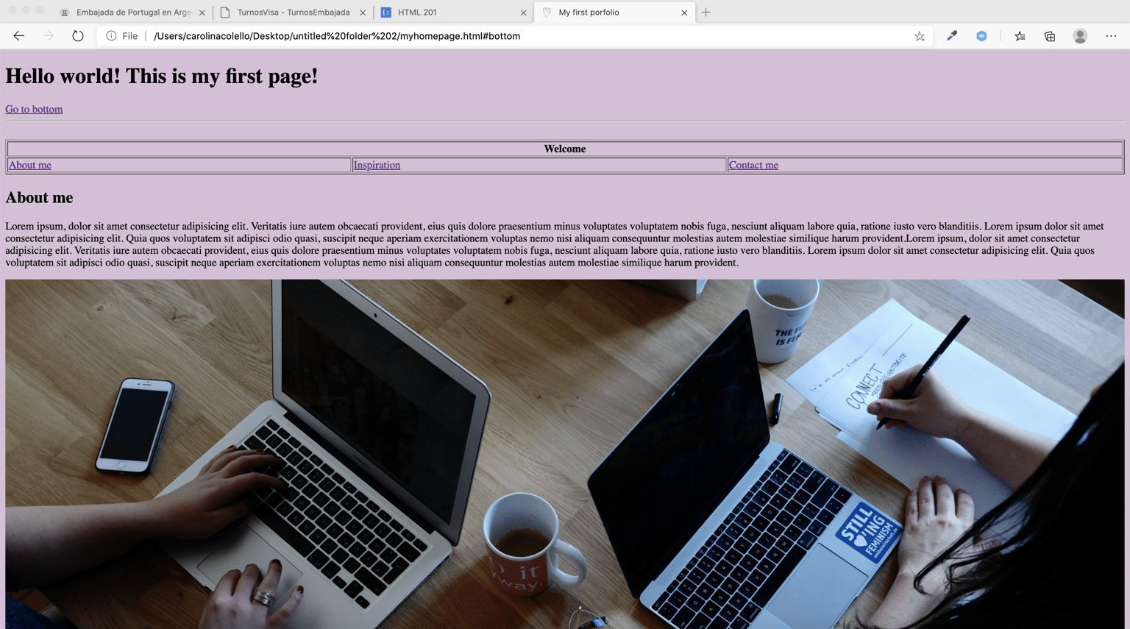1130x629 pixels.
Task: Go back to the previous page
Action: (x=19, y=36)
